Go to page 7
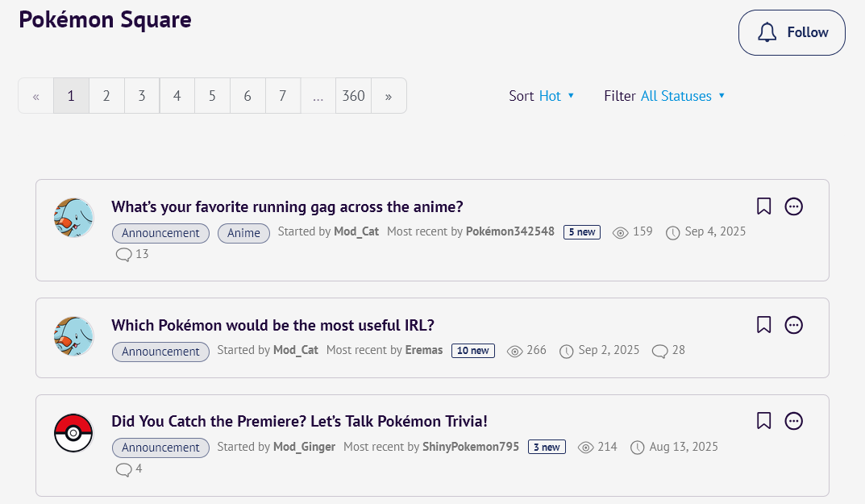Viewport: 865px width, 504px height. 283,96
